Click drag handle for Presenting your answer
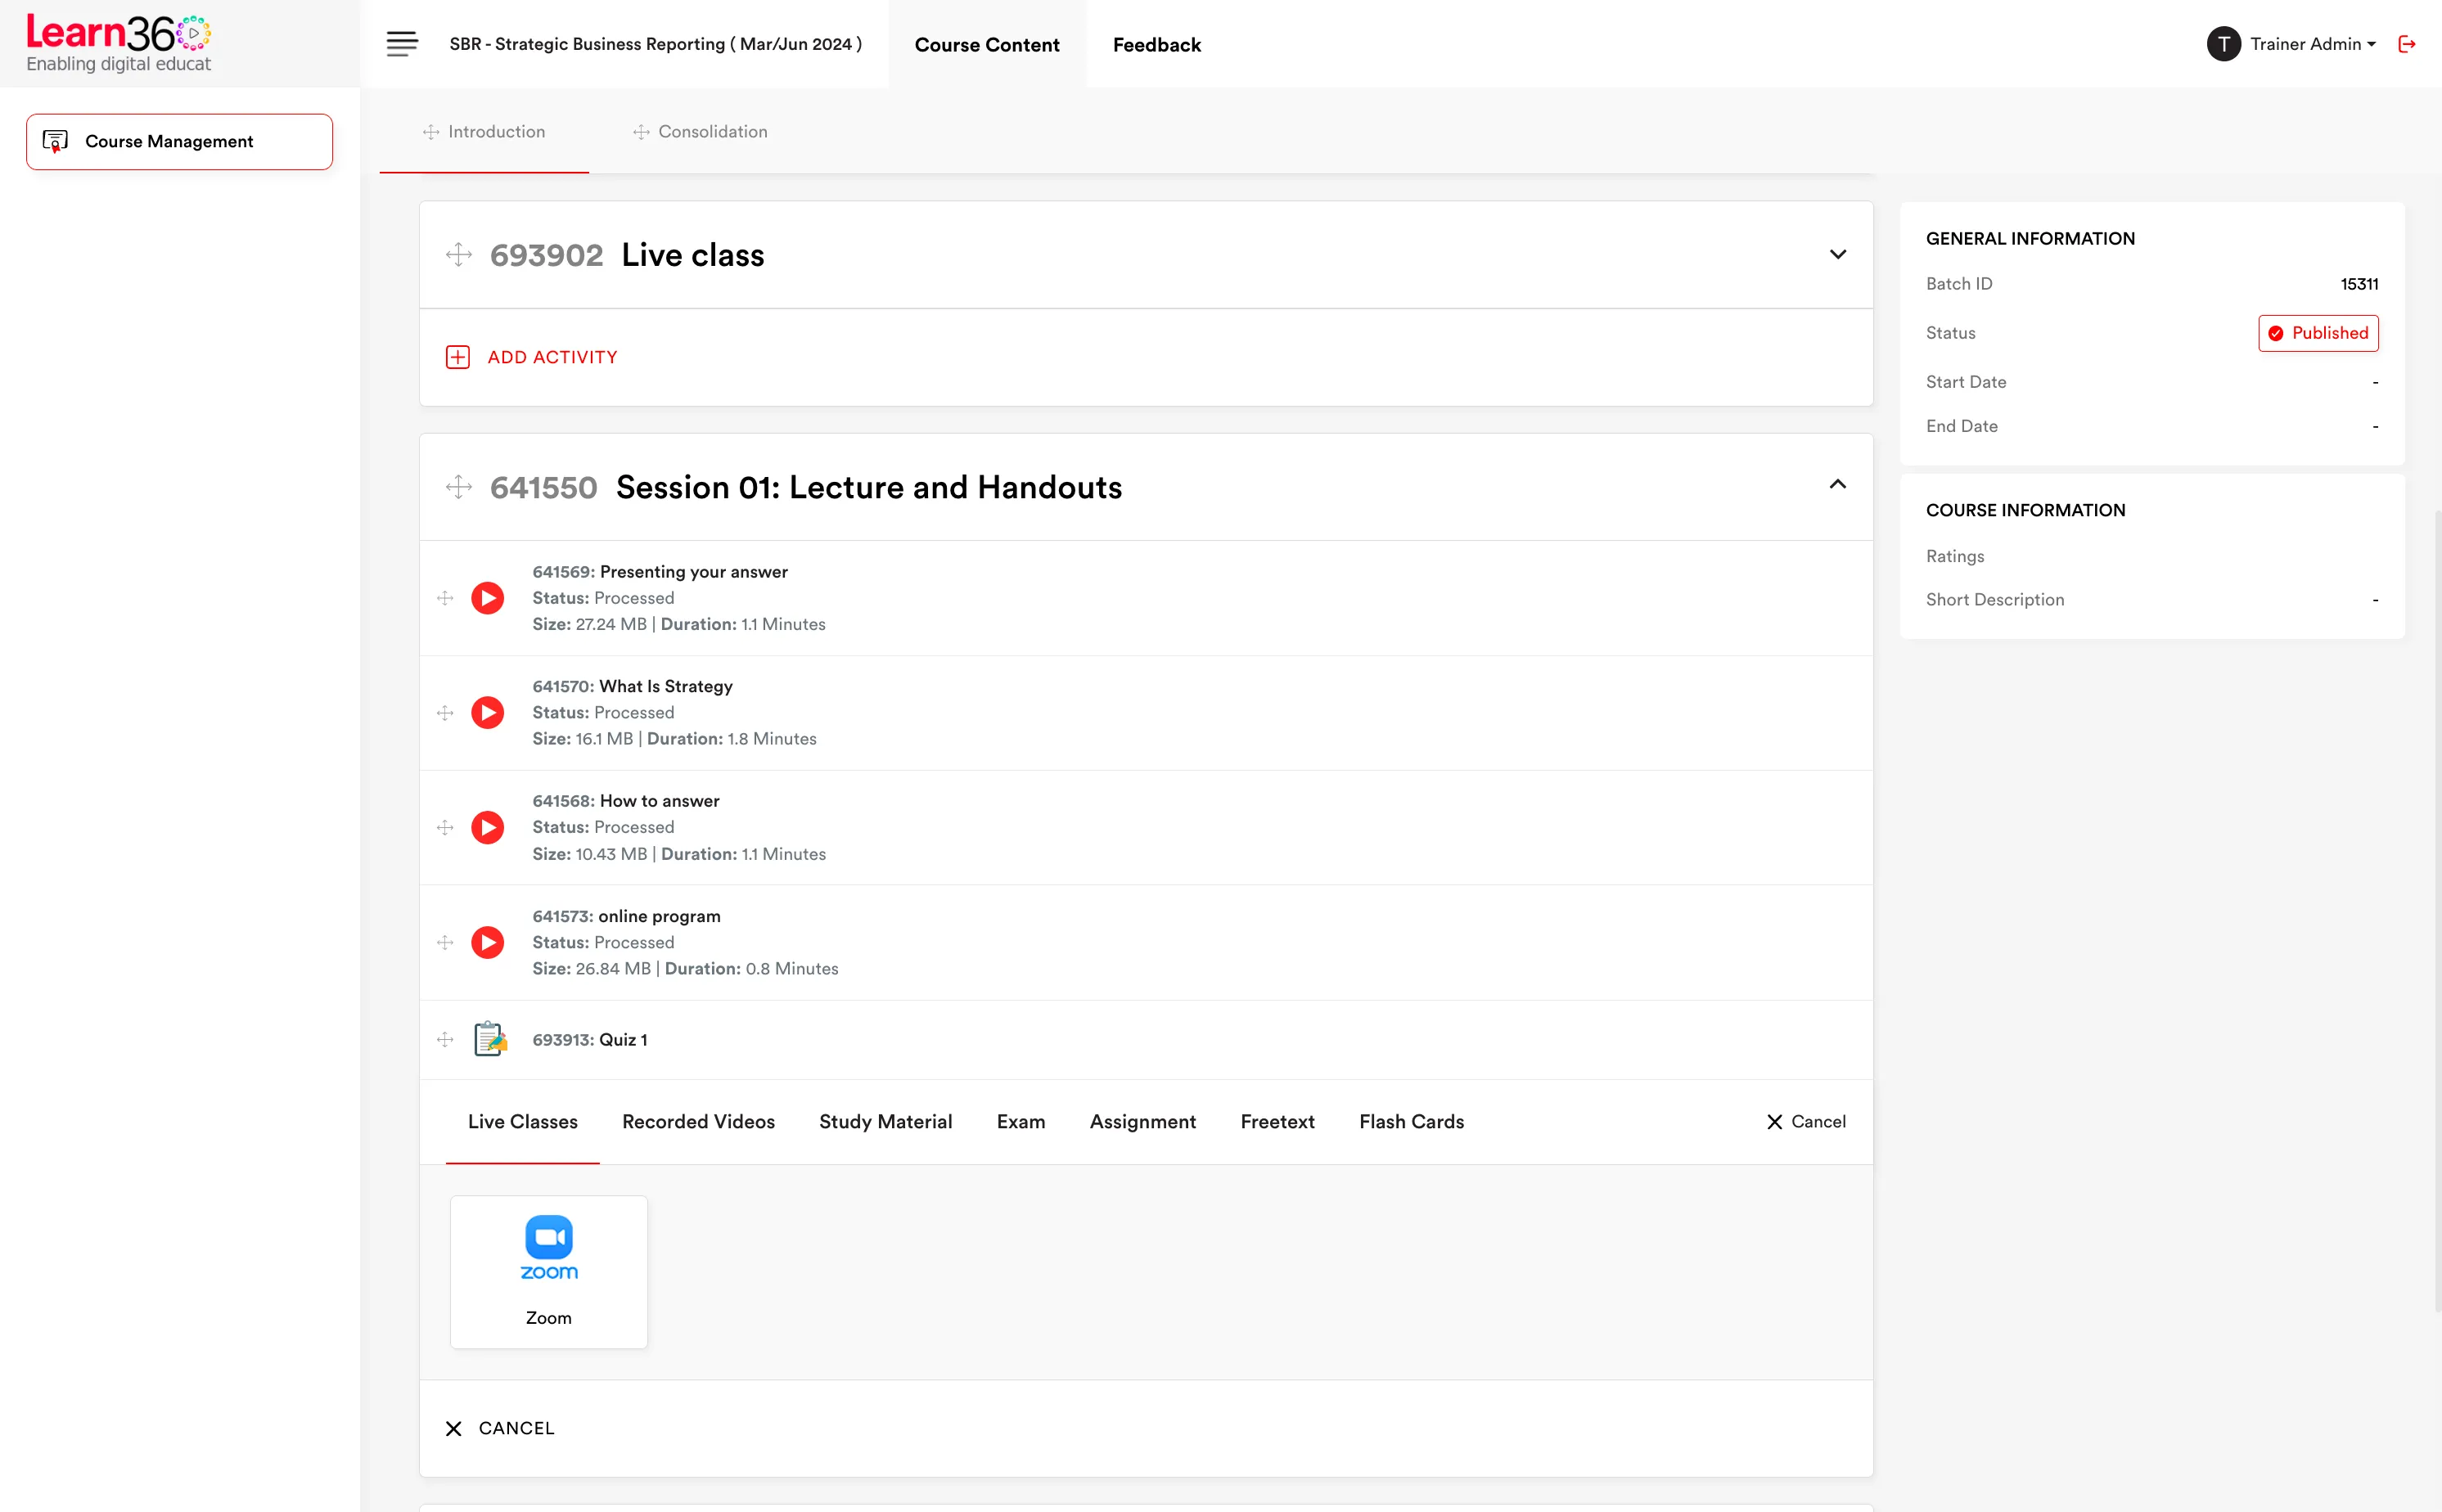 (445, 598)
